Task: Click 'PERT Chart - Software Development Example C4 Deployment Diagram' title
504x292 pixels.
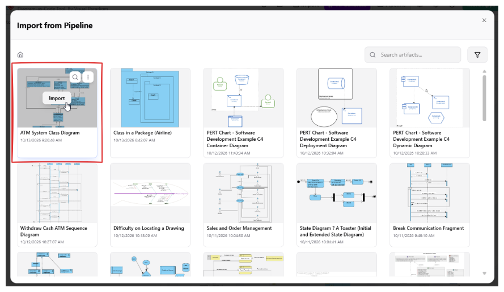Action: point(328,139)
